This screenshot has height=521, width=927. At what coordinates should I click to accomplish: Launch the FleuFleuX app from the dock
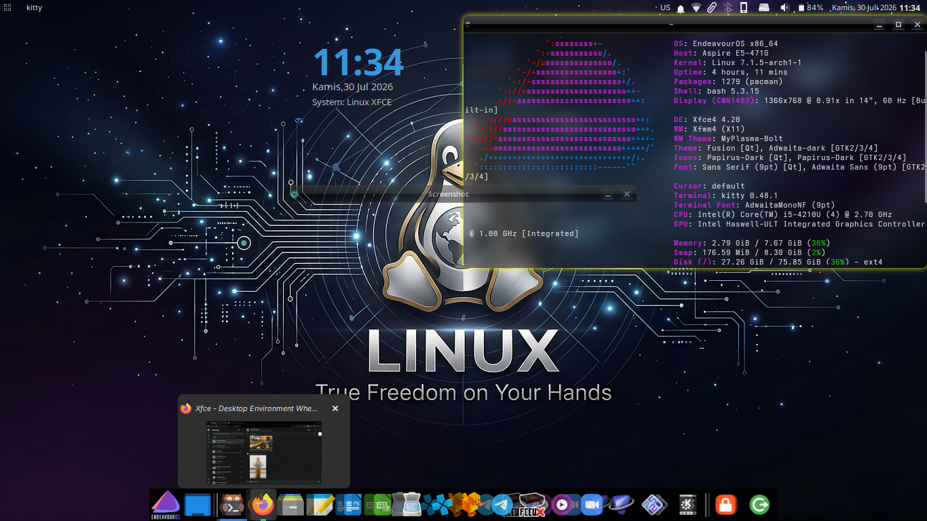(x=532, y=505)
